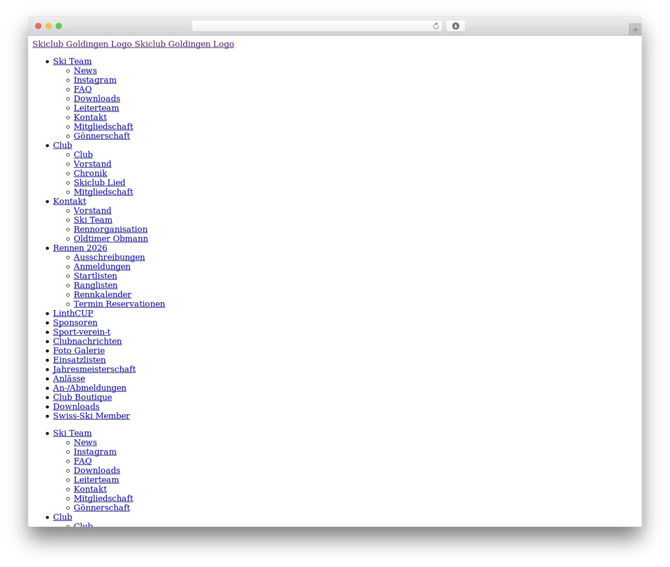View the Ranglisten page
Viewport: 670px width, 567px height.
(x=96, y=286)
